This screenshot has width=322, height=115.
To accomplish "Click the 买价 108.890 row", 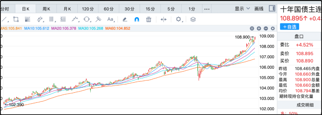I will tap(297, 61).
